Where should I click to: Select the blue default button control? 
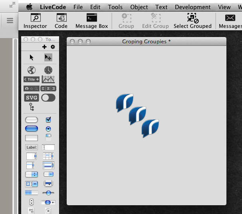[32, 129]
